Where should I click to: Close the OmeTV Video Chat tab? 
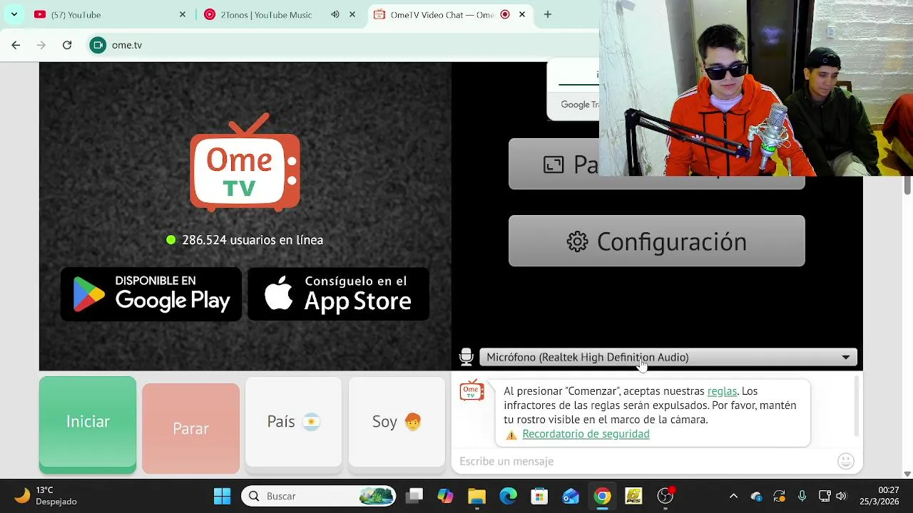(x=522, y=14)
